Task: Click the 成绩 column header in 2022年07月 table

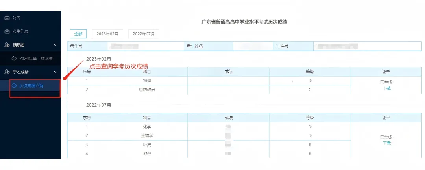Action: tap(229, 118)
